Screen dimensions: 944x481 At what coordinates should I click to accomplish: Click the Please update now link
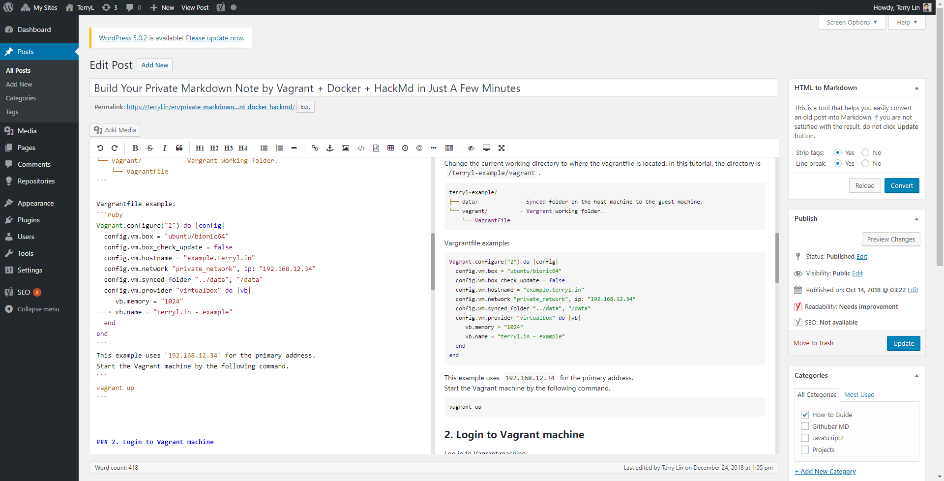(214, 38)
